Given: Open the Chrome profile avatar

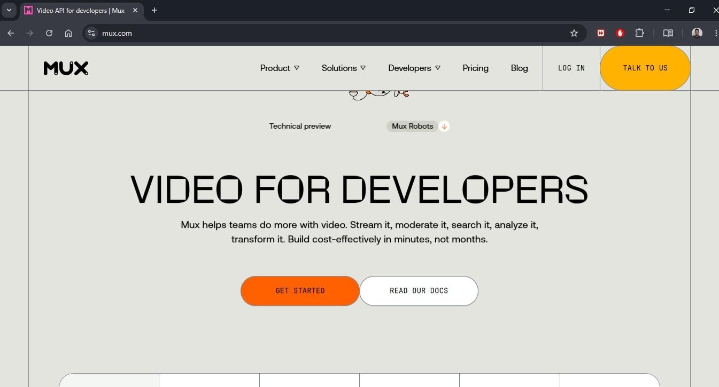Looking at the screenshot, I should pos(697,33).
